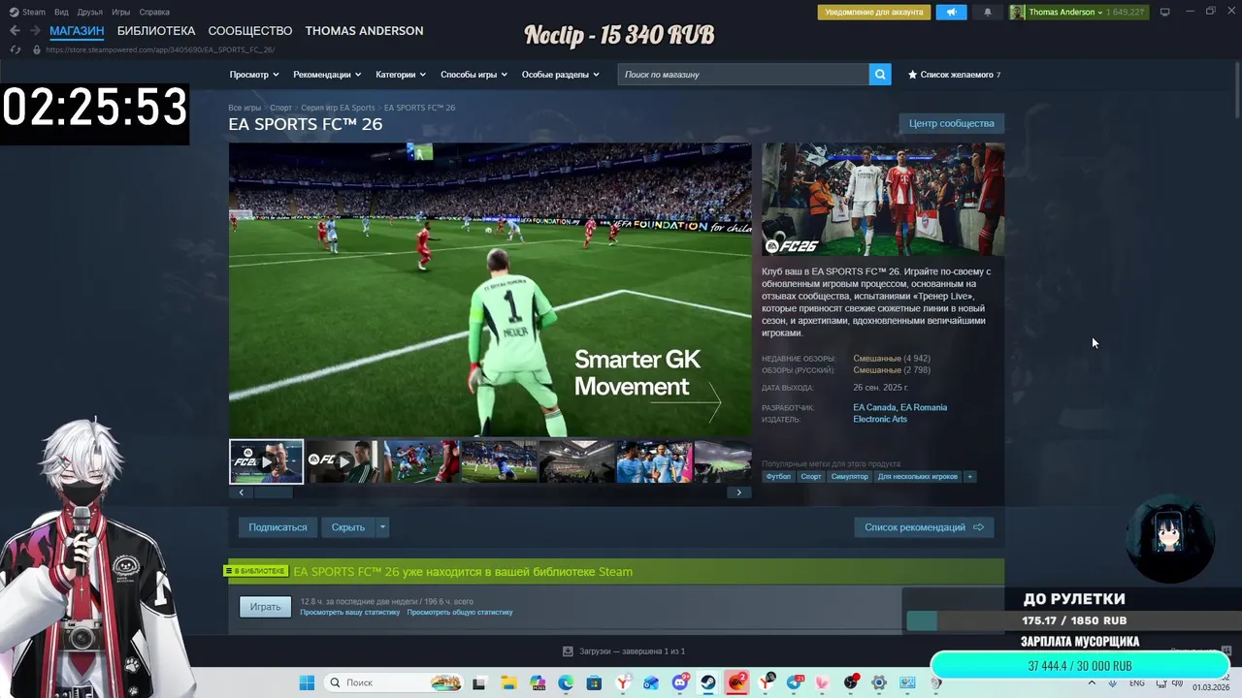Screen dimensions: 1242x698
Task: Click the padlock icon next to the URL
Action: point(37,49)
